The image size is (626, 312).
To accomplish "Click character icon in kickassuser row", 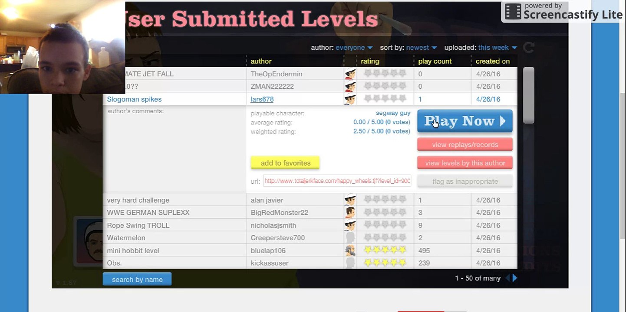I will [x=350, y=263].
